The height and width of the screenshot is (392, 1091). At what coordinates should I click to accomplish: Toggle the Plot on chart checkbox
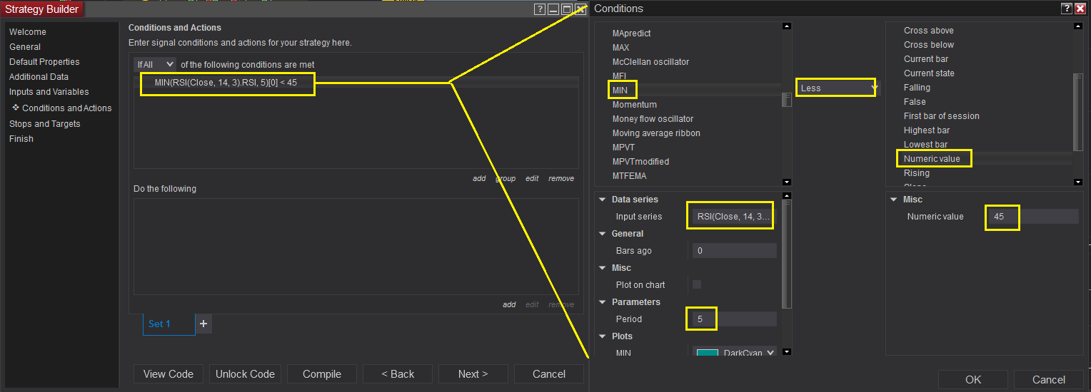pyautogui.click(x=697, y=284)
